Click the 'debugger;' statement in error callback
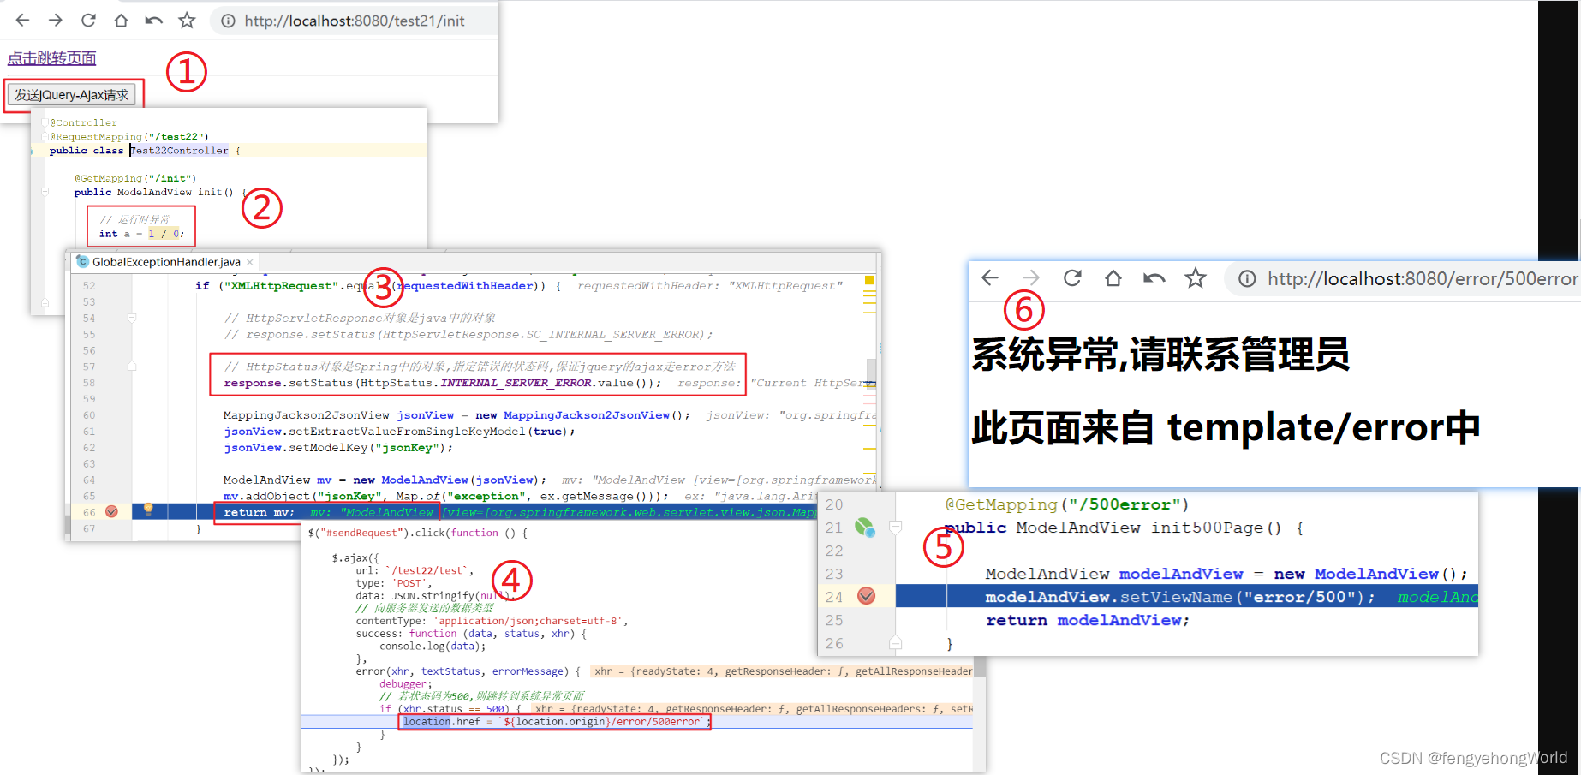1581x775 pixels. [x=406, y=684]
